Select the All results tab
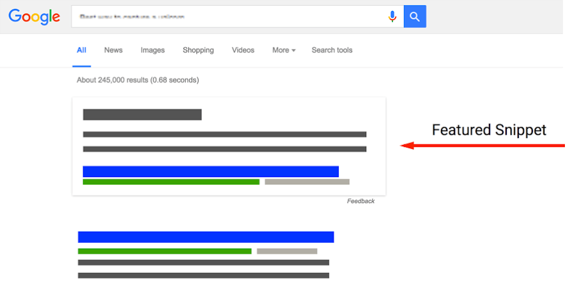 click(x=81, y=50)
